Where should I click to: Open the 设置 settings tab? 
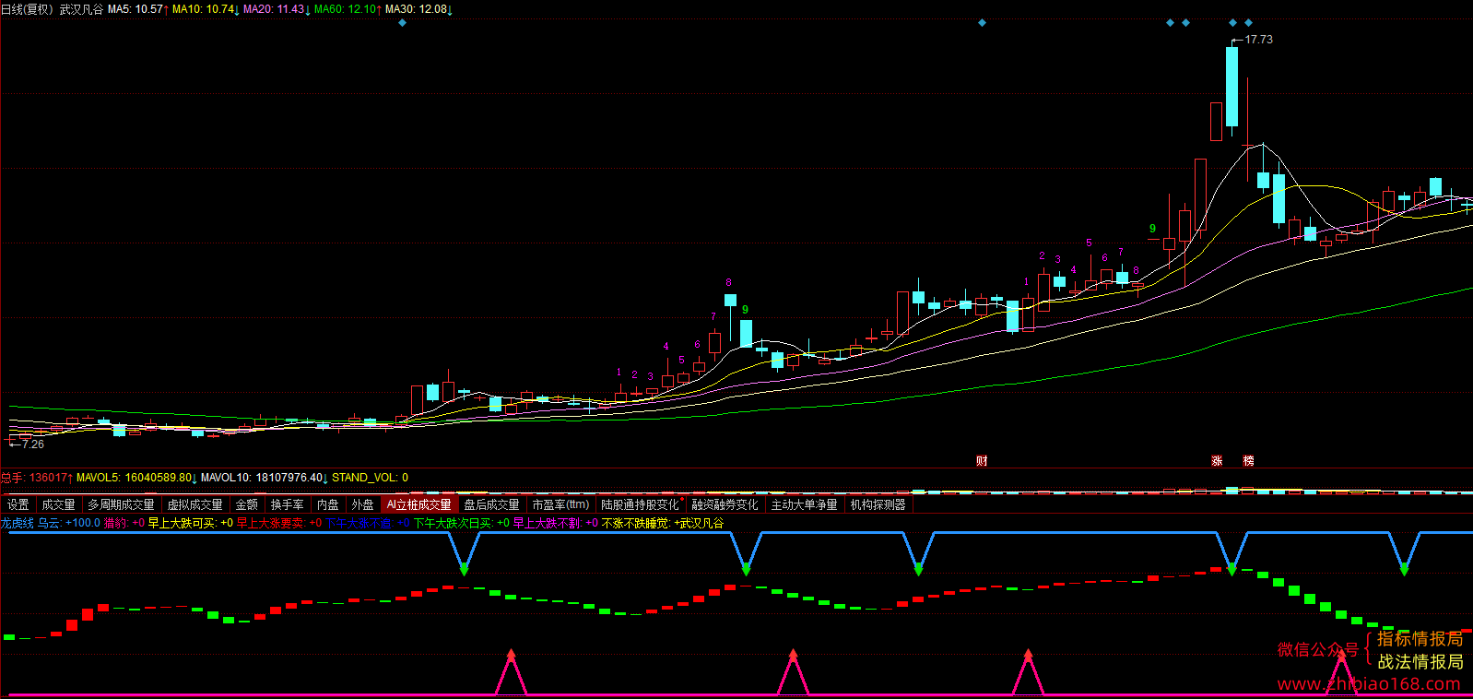point(18,504)
